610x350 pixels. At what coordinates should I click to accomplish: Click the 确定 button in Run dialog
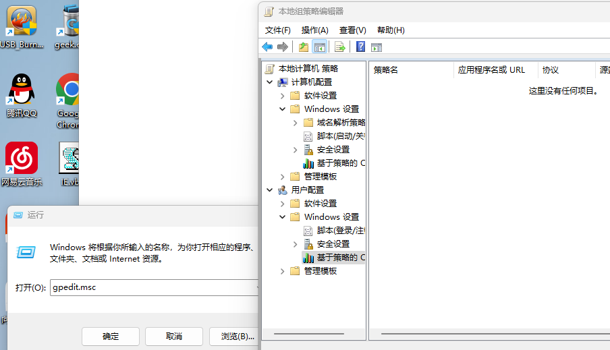(111, 336)
